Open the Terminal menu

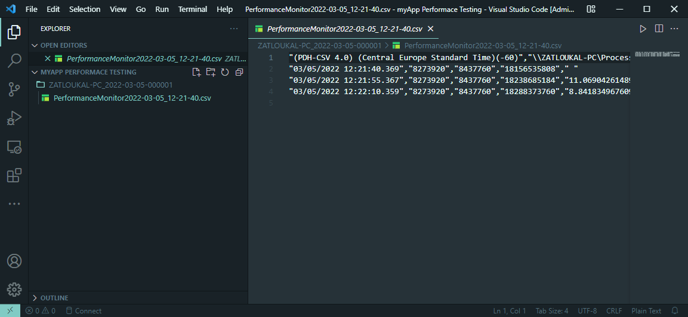(193, 9)
